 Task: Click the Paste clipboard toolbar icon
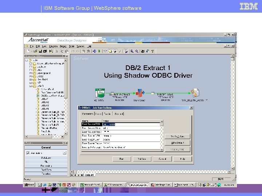(x=67, y=51)
